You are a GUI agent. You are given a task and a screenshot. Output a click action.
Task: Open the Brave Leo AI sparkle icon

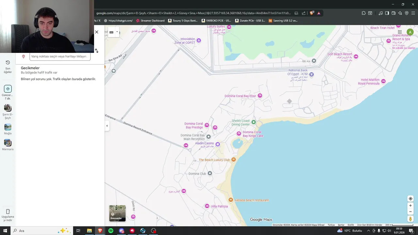400,13
